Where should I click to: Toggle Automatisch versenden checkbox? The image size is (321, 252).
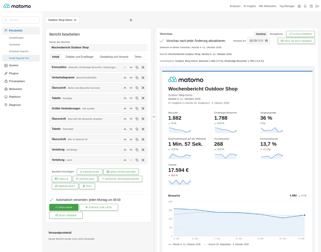tap(51, 200)
